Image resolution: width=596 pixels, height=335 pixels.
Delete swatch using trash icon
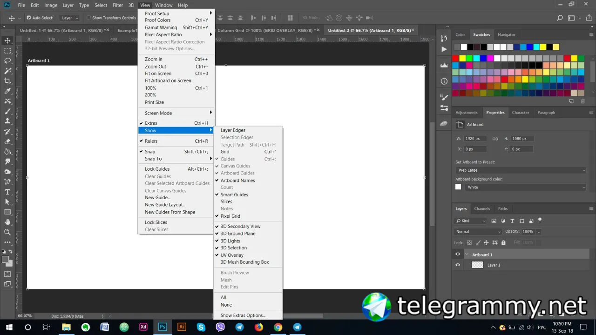point(582,101)
